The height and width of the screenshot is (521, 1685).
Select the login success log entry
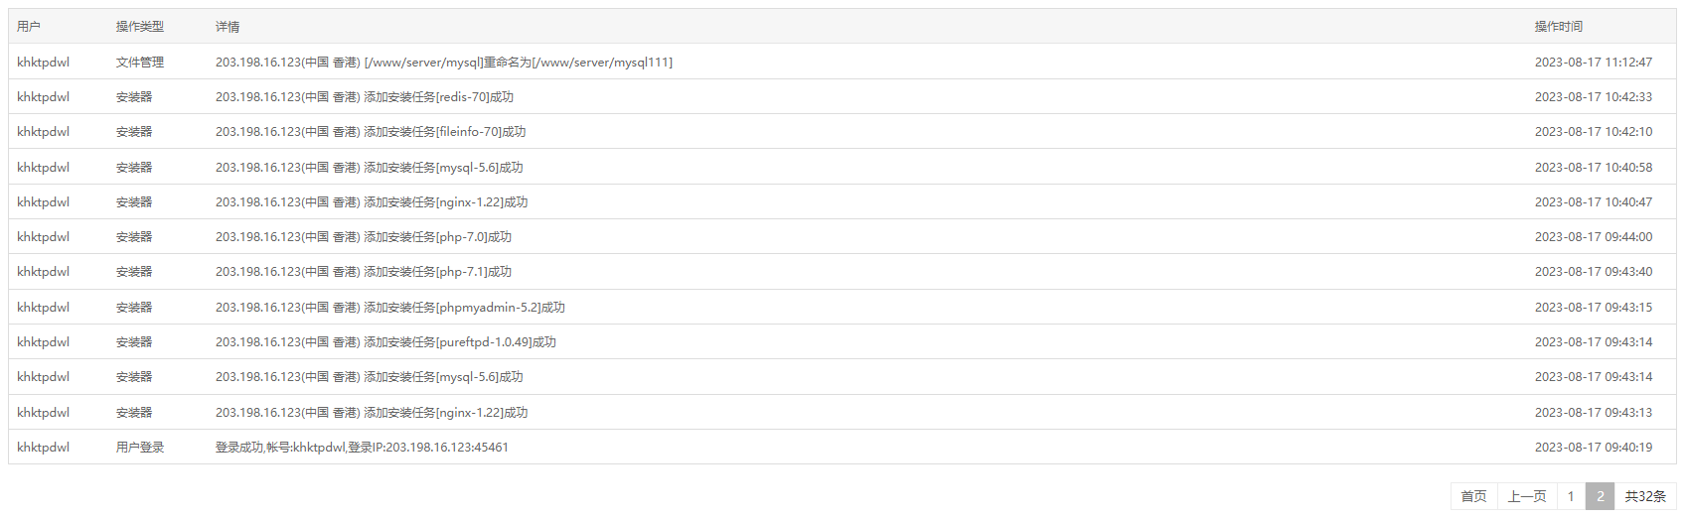(x=842, y=447)
